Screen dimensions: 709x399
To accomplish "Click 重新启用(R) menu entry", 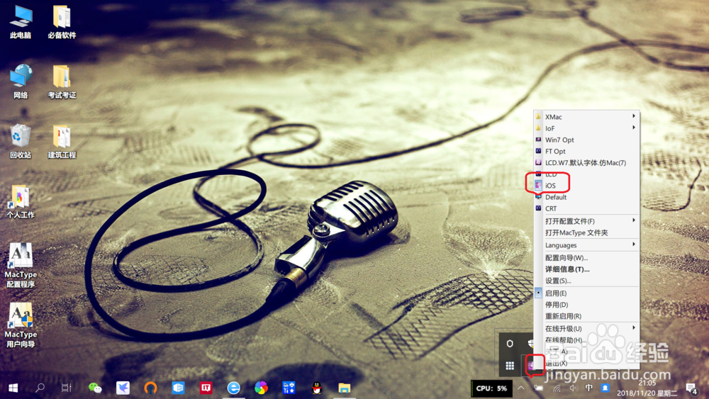I will click(587, 316).
